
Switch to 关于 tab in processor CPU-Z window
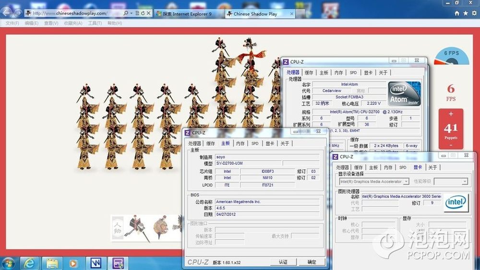[x=383, y=72]
